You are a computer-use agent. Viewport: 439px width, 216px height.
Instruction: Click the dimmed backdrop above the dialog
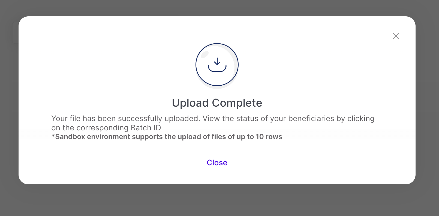pos(217,8)
